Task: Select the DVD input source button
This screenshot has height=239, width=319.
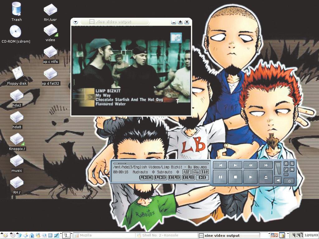Action: 174,178
